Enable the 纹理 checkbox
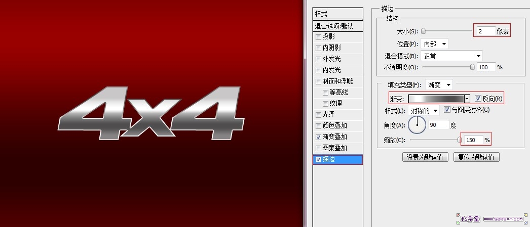 [x=325, y=104]
